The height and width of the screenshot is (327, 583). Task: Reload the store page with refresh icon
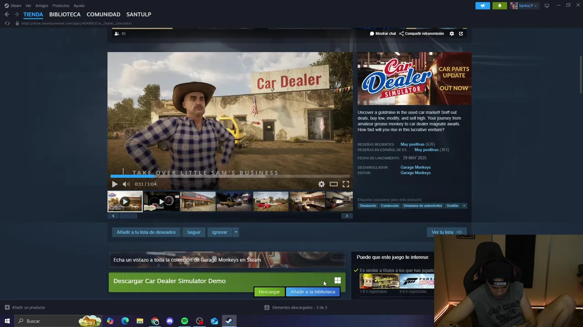tap(7, 23)
